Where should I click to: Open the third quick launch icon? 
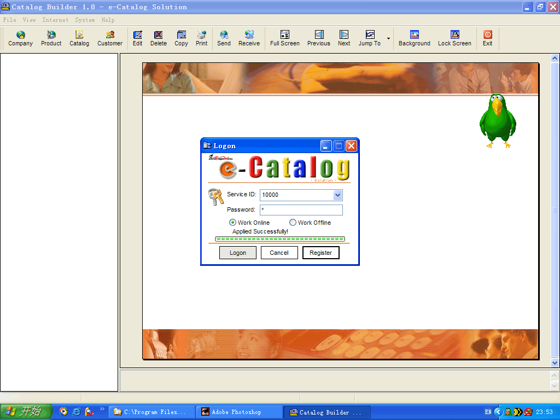(x=89, y=412)
